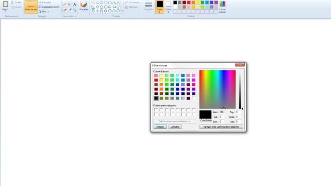The width and height of the screenshot is (331, 186).
Task: Expand the Formas shapes gallery
Action: point(122,11)
